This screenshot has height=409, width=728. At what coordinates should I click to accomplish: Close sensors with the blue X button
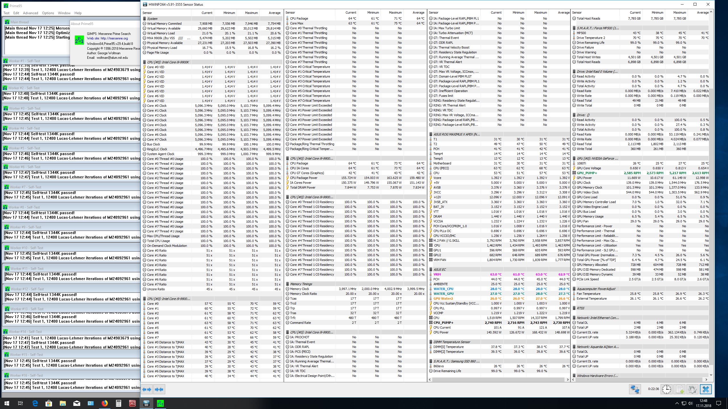[x=706, y=389]
